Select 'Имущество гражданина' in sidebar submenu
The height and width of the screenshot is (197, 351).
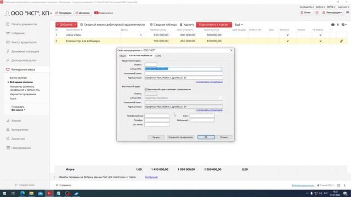tap(23, 94)
